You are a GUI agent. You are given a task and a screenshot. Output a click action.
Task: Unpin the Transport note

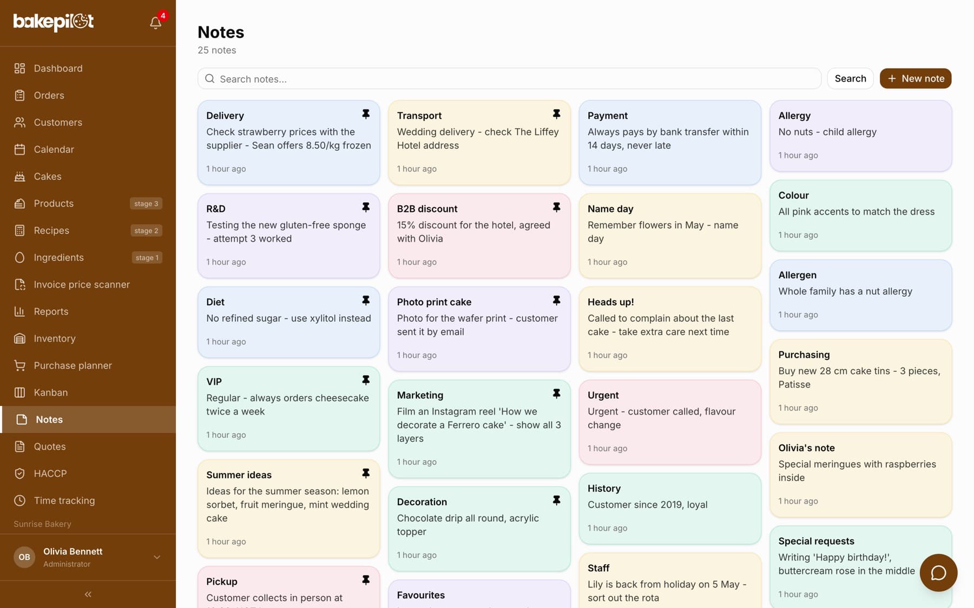click(556, 114)
